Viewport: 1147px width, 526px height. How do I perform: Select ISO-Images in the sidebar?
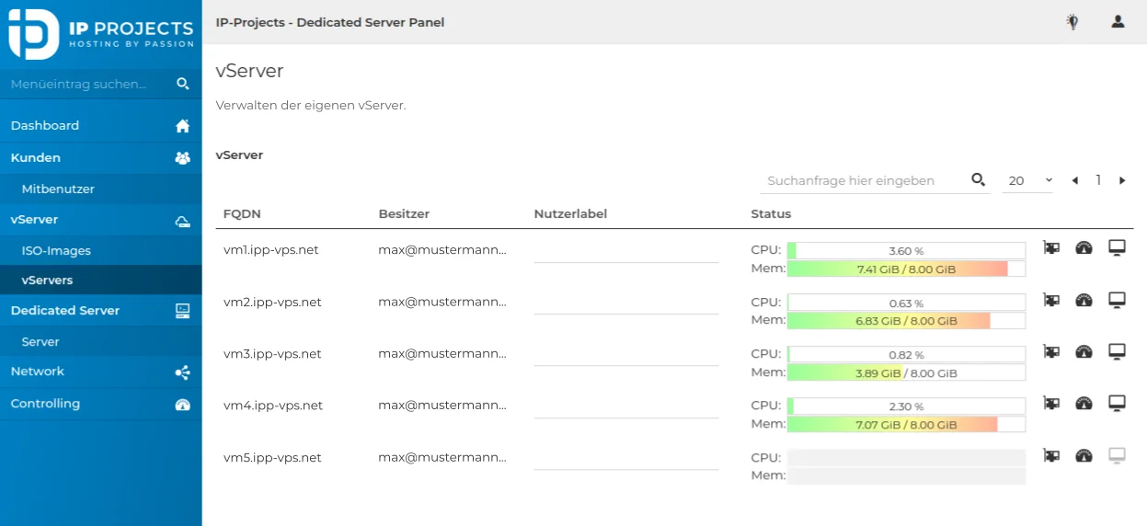56,251
